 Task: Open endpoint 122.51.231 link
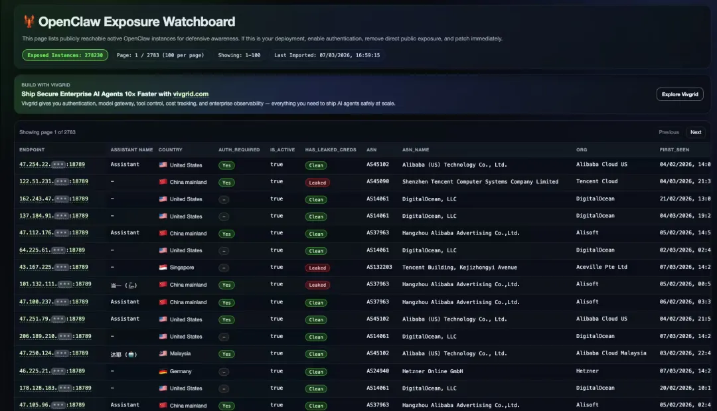click(x=54, y=181)
